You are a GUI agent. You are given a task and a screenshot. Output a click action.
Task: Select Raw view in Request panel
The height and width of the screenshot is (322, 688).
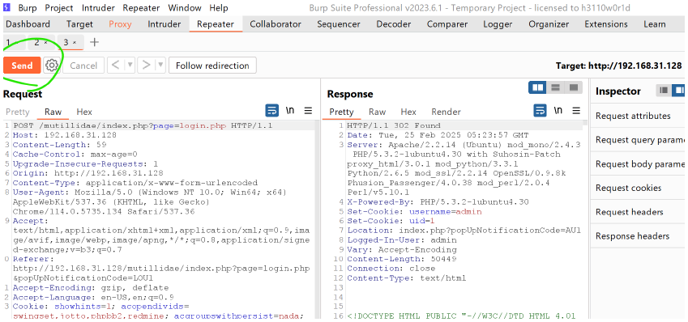click(53, 112)
